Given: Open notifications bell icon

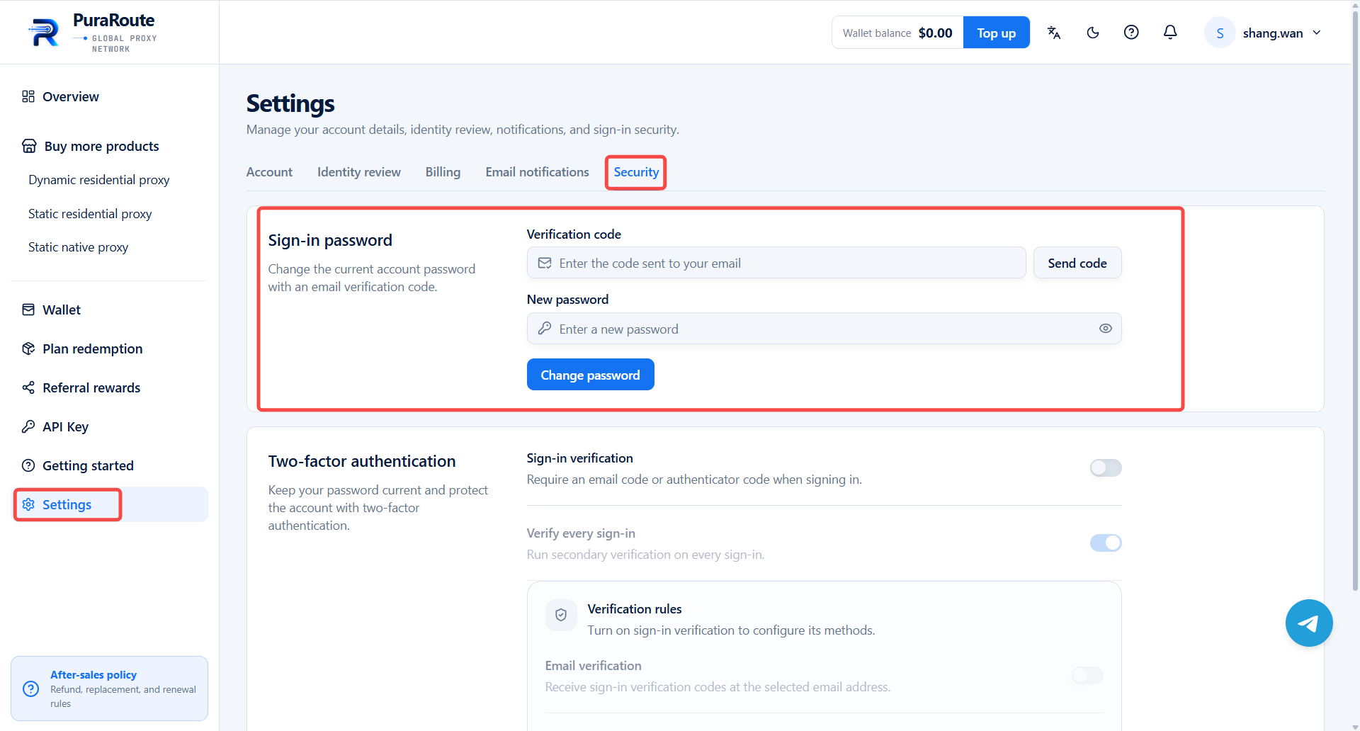Looking at the screenshot, I should point(1170,33).
